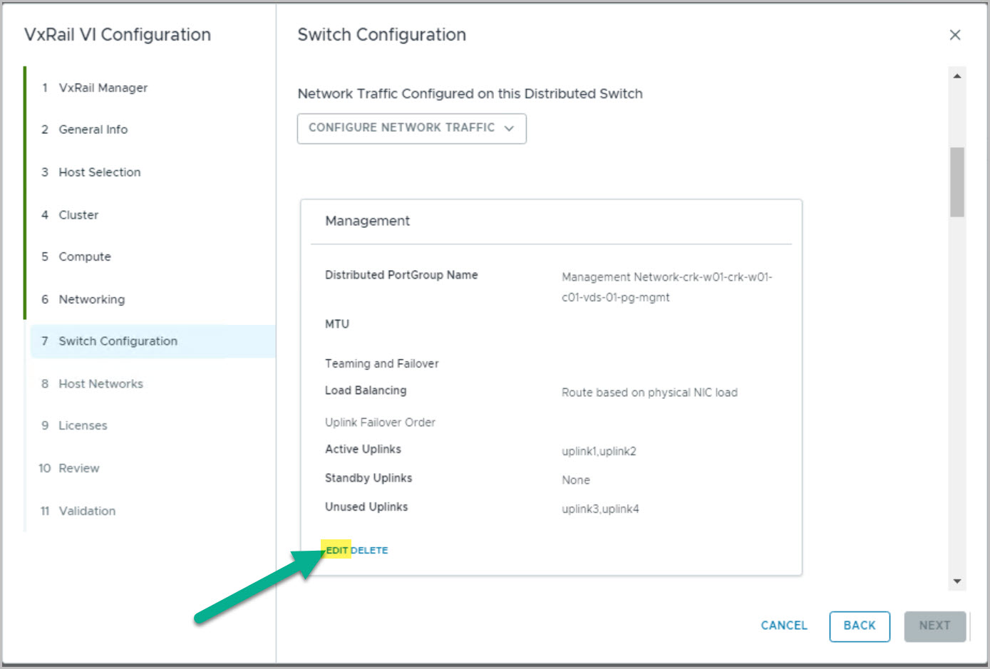Image resolution: width=990 pixels, height=669 pixels.
Task: Go to VxRail Manager step
Action: (x=103, y=88)
